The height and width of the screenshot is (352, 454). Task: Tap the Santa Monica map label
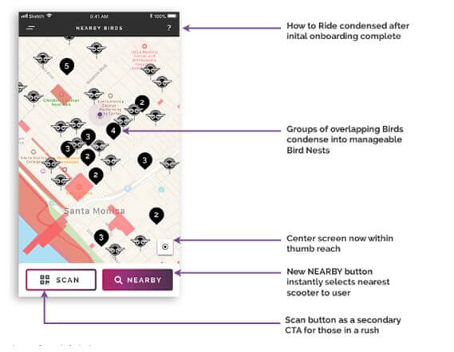pos(94,211)
